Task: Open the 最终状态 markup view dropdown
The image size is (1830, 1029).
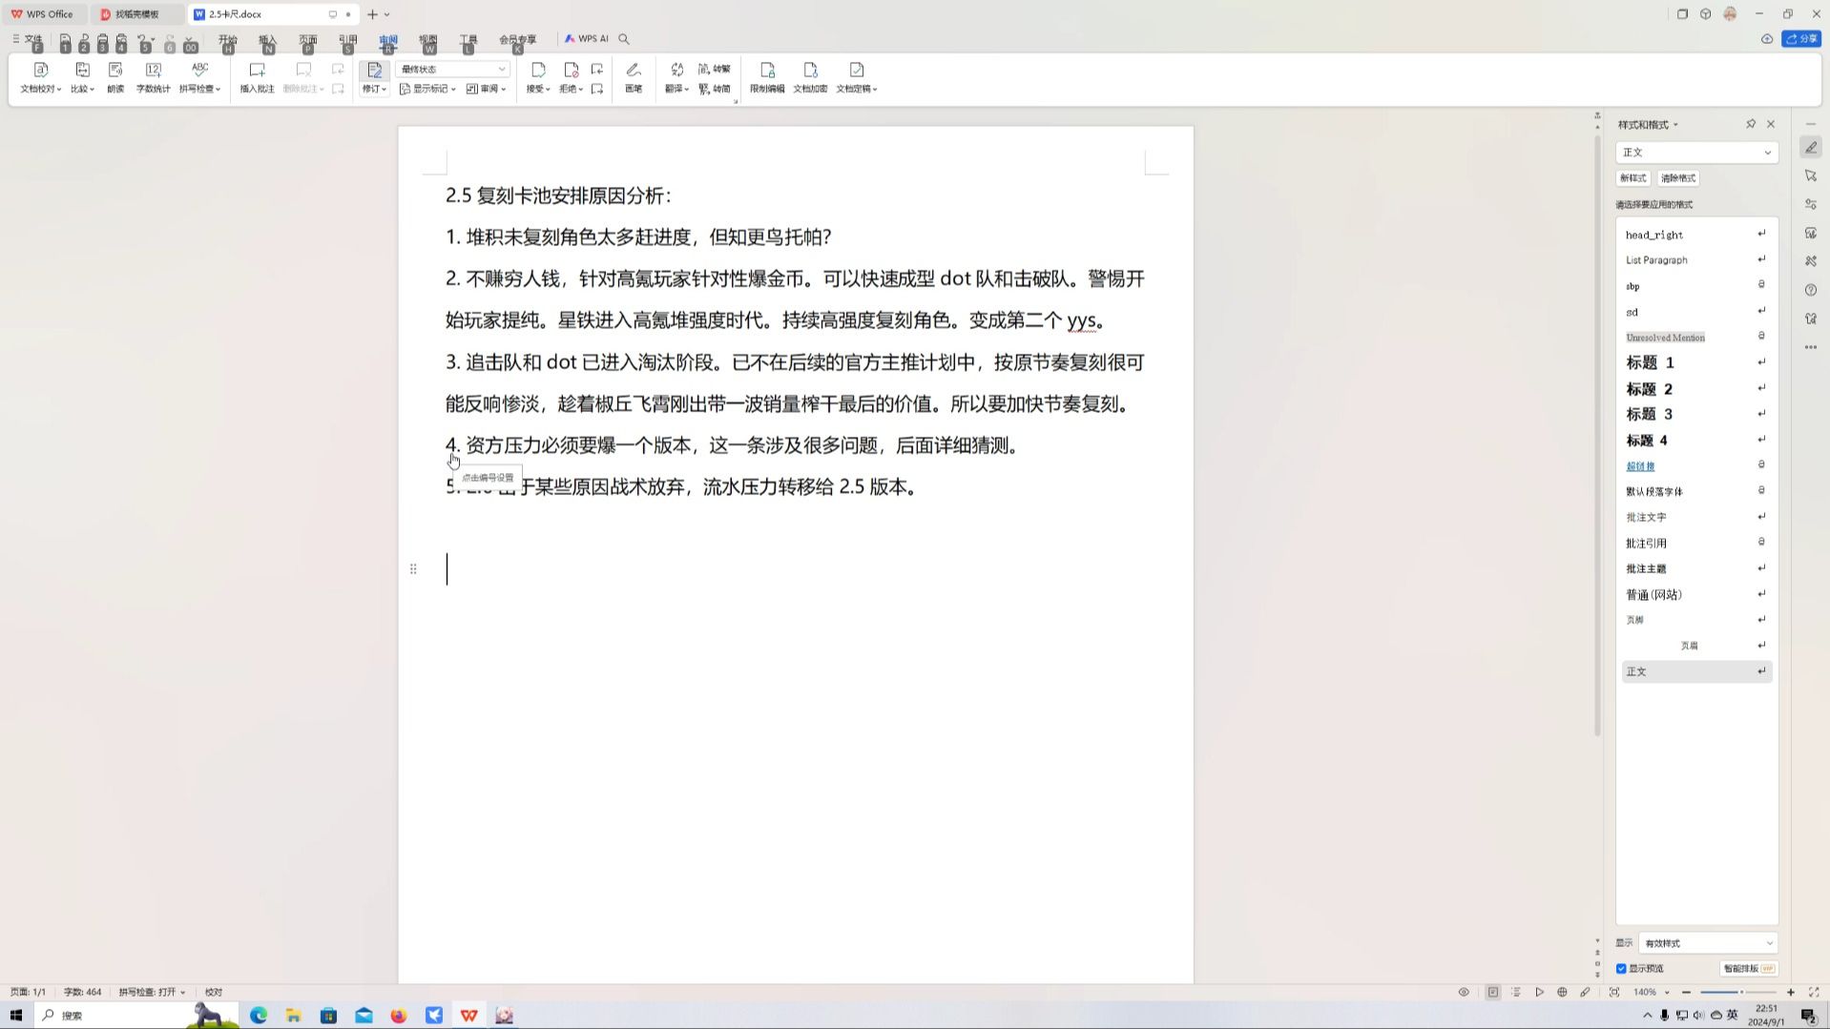Action: click(x=453, y=69)
